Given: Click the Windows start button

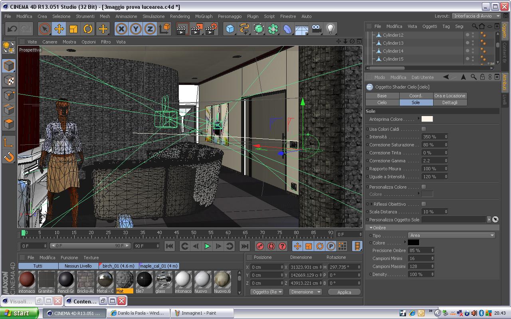Looking at the screenshot, I should coord(20,313).
